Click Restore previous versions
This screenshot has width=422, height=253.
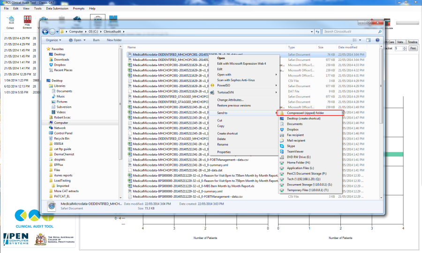click(234, 106)
